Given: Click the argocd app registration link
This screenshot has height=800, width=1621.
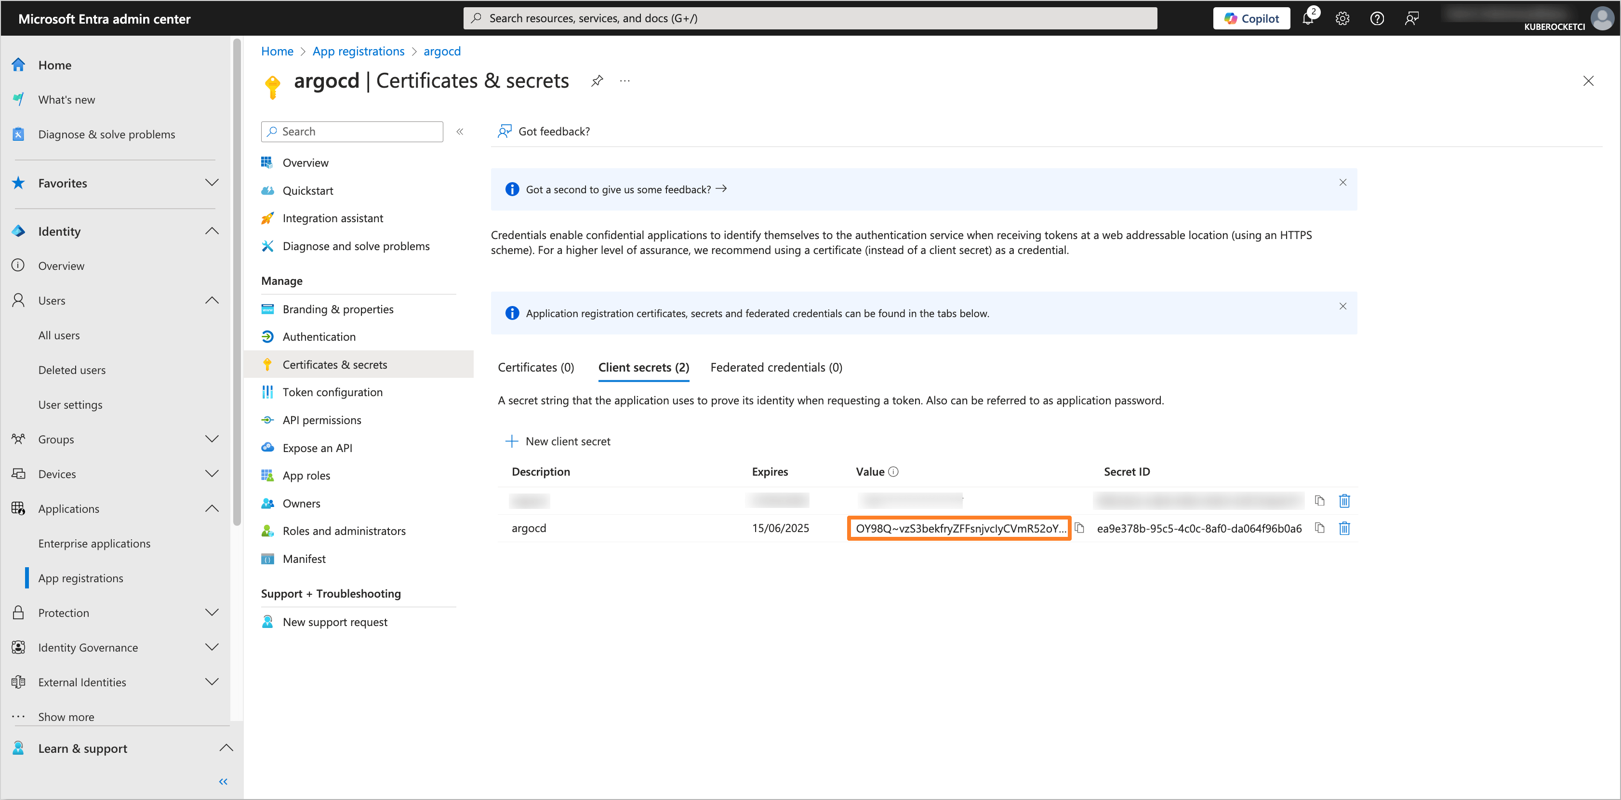Looking at the screenshot, I should pos(441,50).
